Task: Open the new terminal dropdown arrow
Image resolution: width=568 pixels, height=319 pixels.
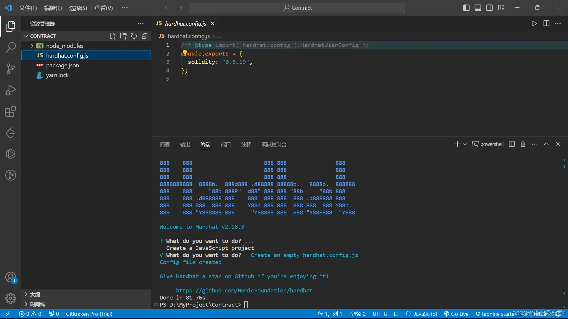Action: [465, 144]
